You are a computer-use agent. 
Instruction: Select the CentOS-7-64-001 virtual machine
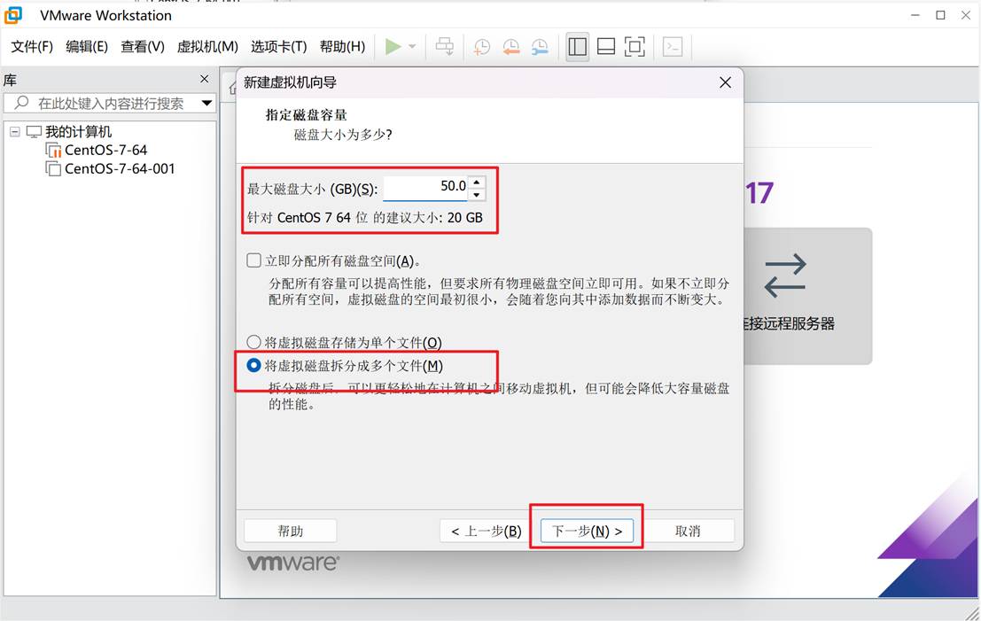coord(120,169)
